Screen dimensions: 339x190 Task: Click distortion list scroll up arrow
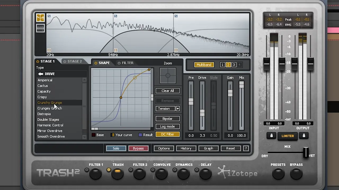coord(84,80)
